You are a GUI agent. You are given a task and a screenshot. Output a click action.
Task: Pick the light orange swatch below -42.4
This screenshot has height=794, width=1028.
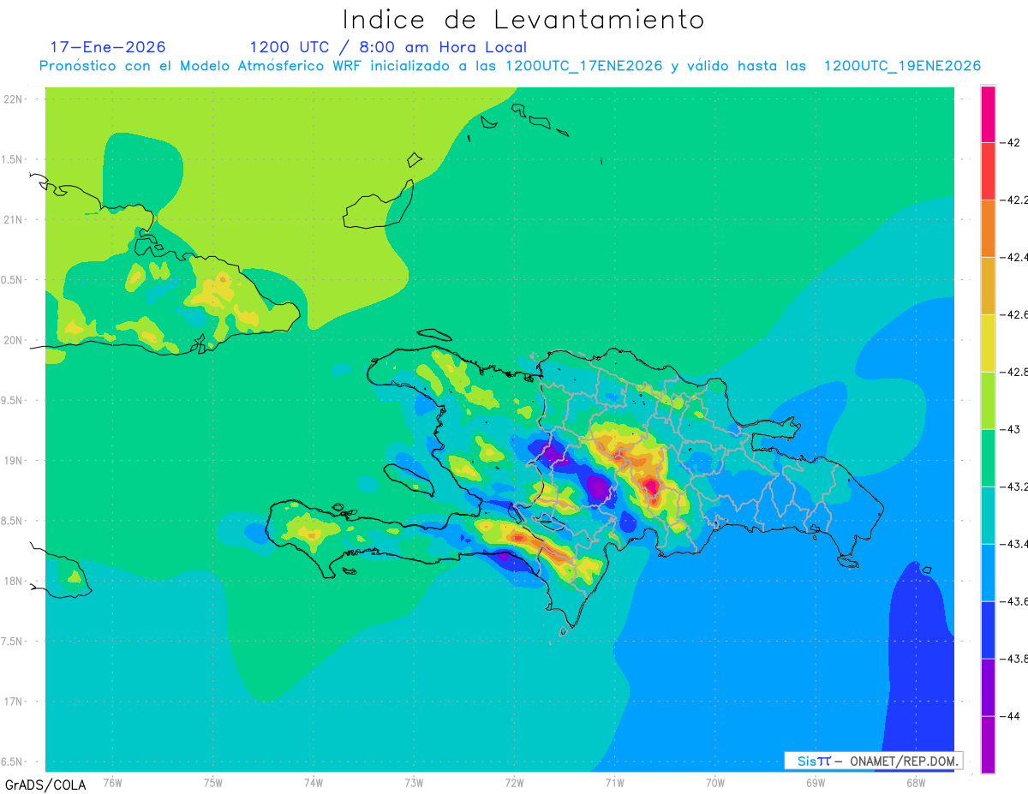[x=988, y=285]
